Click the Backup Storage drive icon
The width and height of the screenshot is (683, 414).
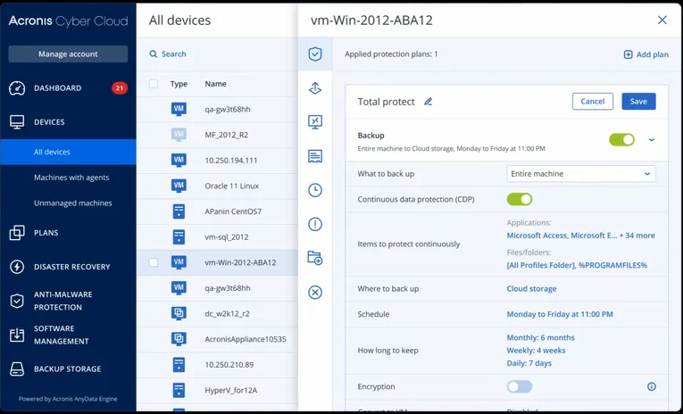[x=17, y=368]
